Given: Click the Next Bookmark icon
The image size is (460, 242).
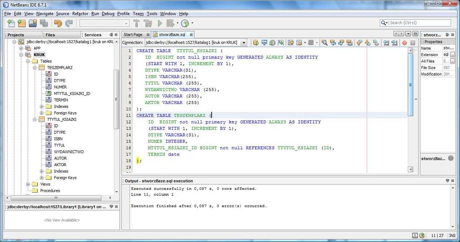Looking at the screenshot, I should 367,43.
